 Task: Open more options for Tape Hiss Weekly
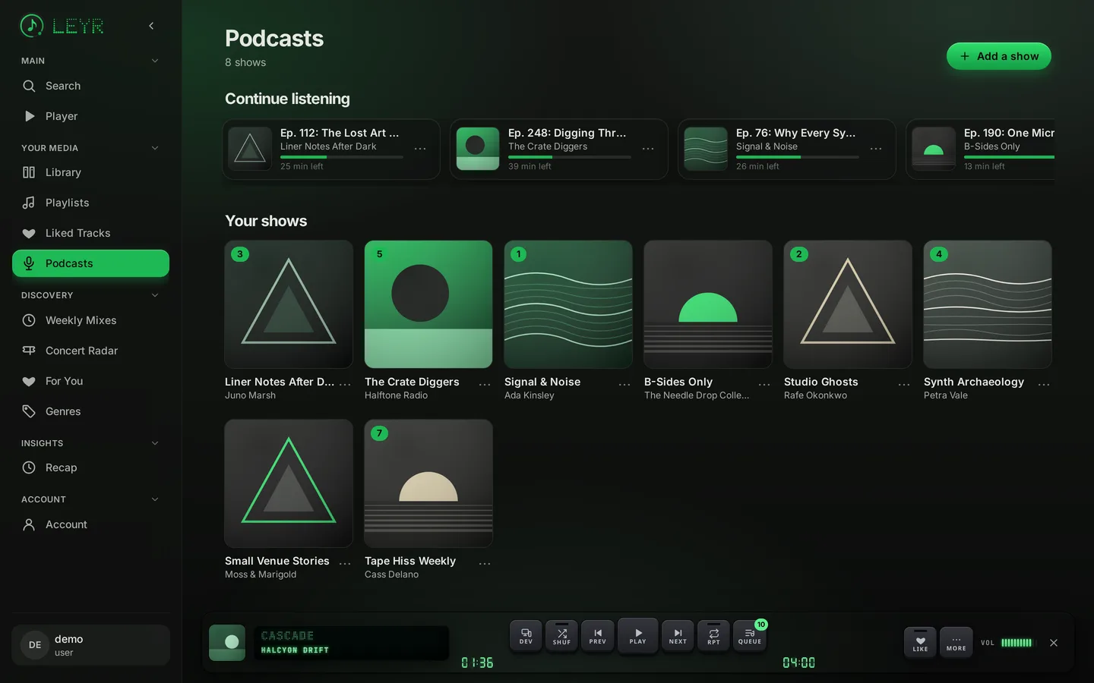pos(485,564)
